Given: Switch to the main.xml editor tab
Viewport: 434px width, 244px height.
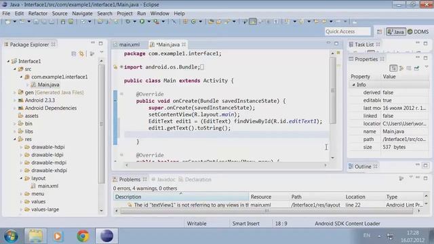Looking at the screenshot, I should click(130, 45).
